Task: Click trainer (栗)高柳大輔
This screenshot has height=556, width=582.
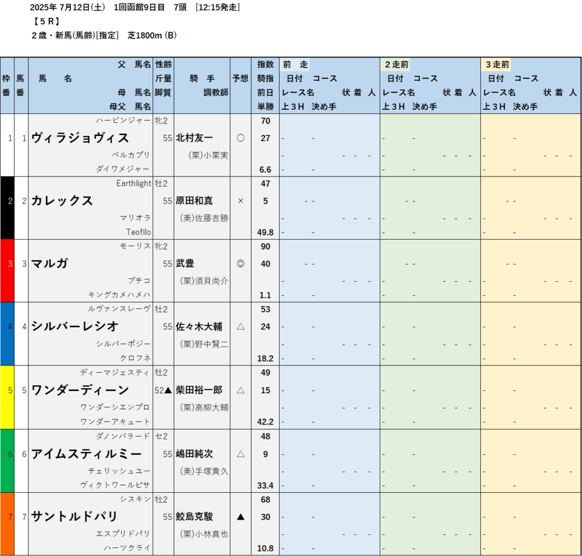Action: pyautogui.click(x=204, y=407)
